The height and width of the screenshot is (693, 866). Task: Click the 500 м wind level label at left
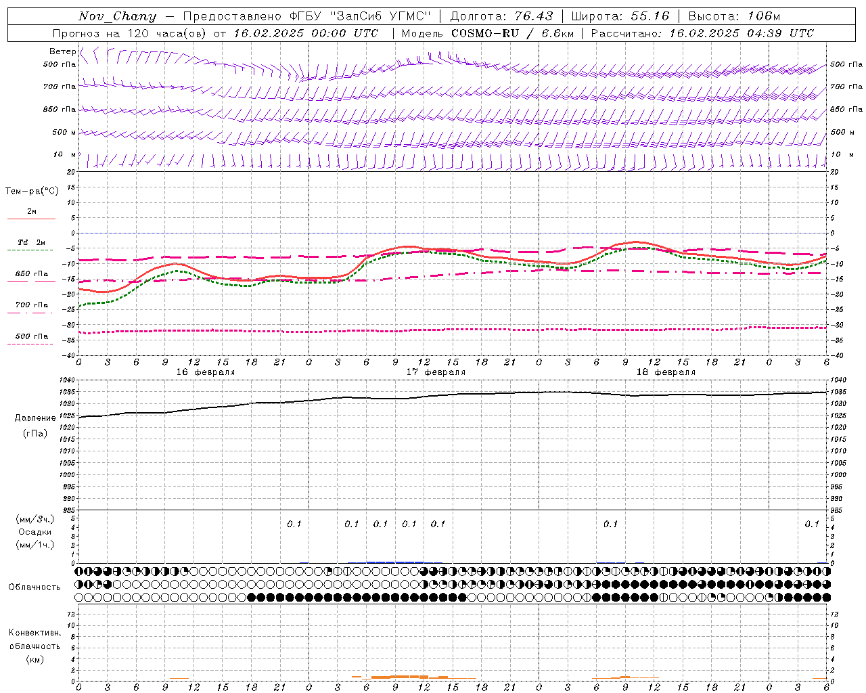(x=63, y=132)
